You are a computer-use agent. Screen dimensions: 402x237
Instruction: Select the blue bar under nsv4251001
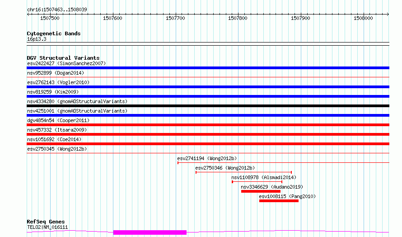coord(208,115)
